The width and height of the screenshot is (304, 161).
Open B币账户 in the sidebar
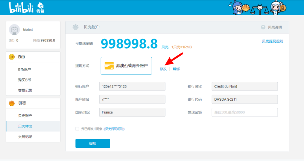tap(24, 69)
